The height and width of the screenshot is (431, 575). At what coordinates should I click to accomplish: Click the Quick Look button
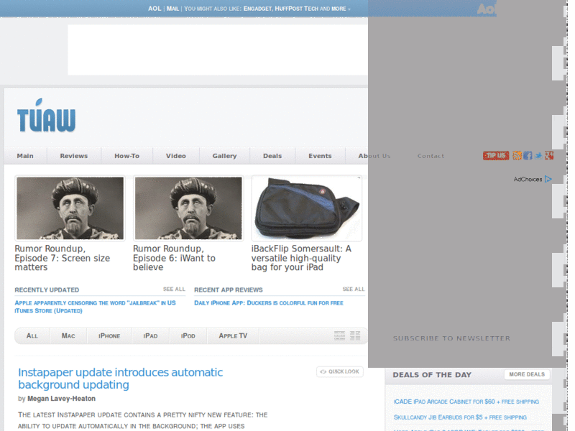click(x=340, y=371)
